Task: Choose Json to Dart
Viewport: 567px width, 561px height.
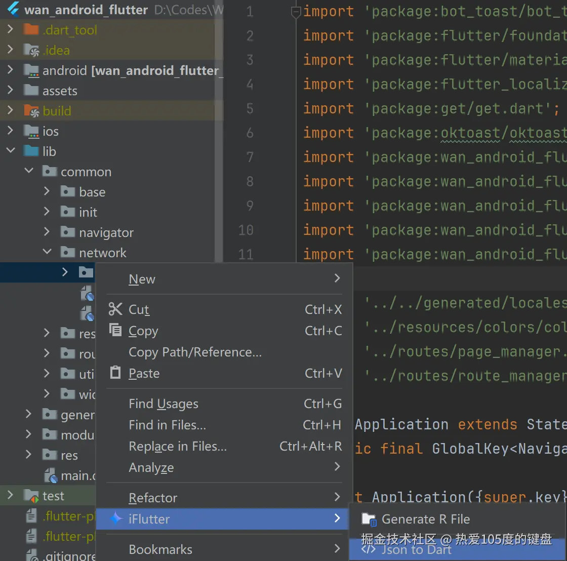Action: click(458, 549)
